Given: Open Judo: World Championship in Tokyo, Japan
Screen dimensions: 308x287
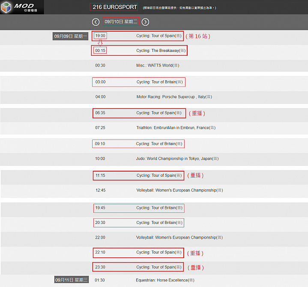Looking at the screenshot, I should click(177, 159).
